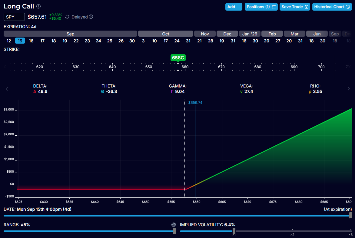Choose Jan '26 16 expiration date

pyautogui.click(x=244, y=41)
